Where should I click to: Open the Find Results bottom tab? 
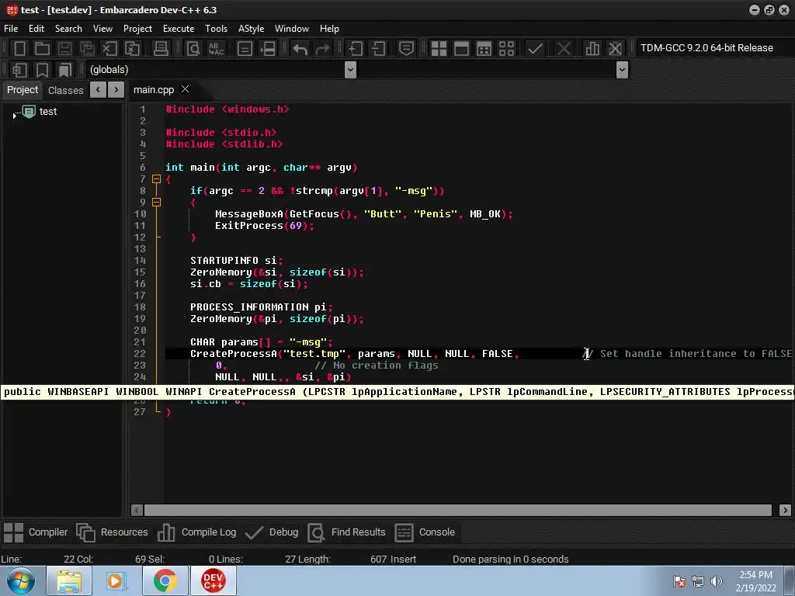(346, 532)
